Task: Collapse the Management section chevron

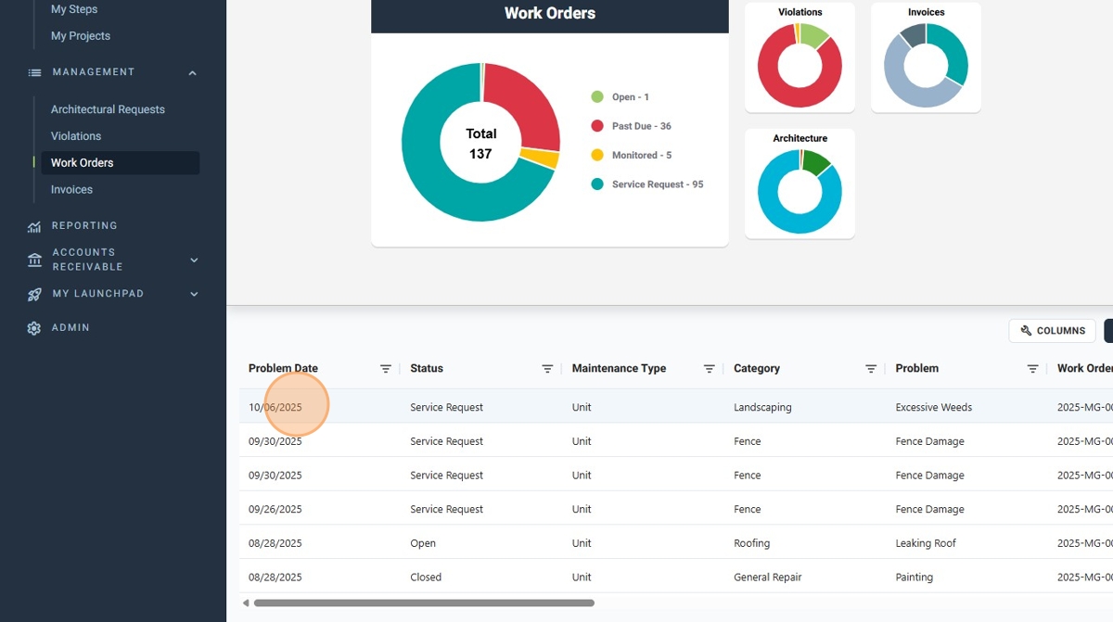Action: 193,72
